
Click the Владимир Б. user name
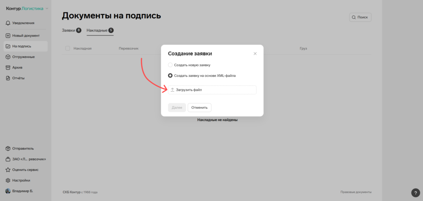pos(23,191)
